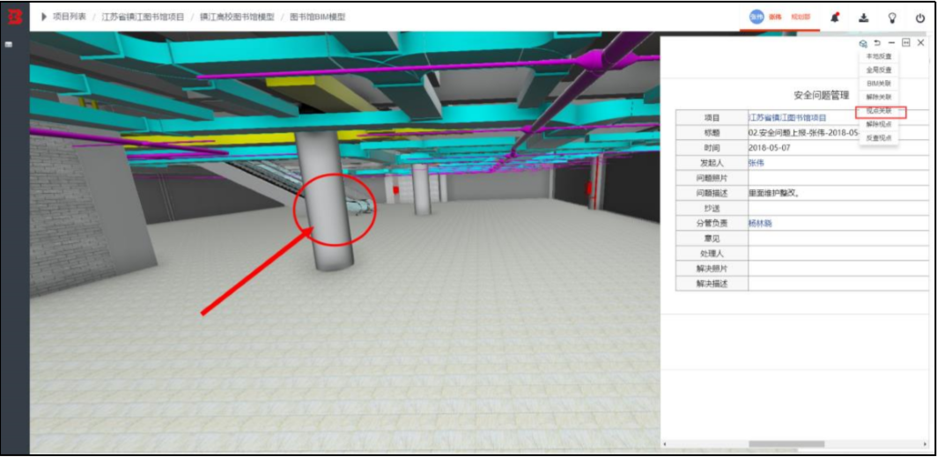This screenshot has height=457, width=937.
Task: Click the title value 02.安全问题上报
Action: pyautogui.click(x=804, y=133)
